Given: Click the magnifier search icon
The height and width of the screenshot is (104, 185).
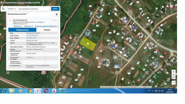Looking at the screenshot, I should (x=3, y=8).
